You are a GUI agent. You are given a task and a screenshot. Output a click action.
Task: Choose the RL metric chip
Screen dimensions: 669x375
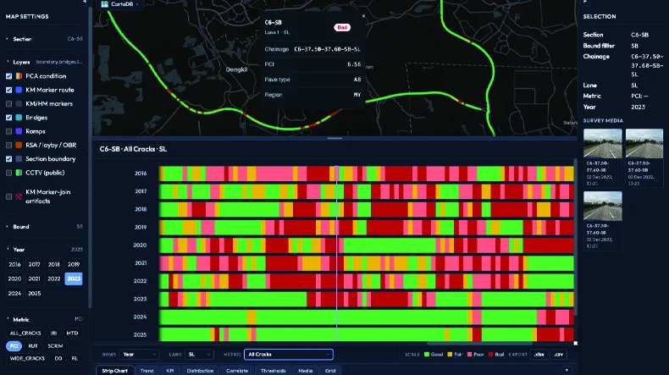[x=75, y=358]
